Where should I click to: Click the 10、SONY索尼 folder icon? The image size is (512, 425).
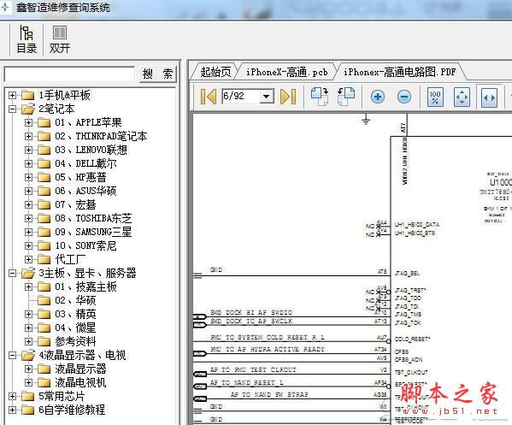pyautogui.click(x=44, y=245)
